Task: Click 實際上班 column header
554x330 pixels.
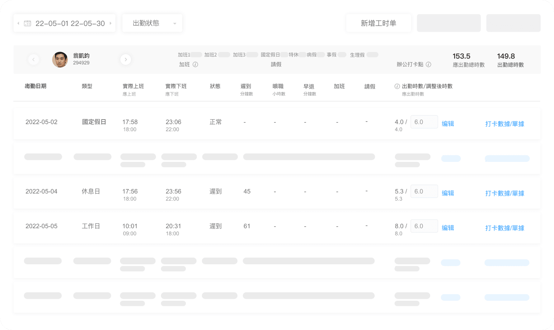Action: (x=133, y=86)
